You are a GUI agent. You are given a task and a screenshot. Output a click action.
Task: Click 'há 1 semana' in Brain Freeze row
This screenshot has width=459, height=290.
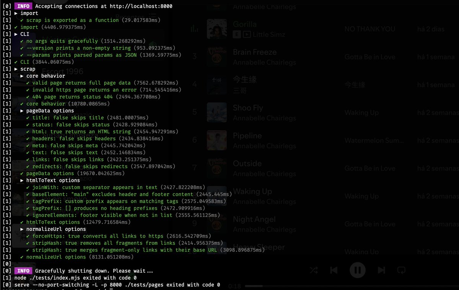coord(436,57)
